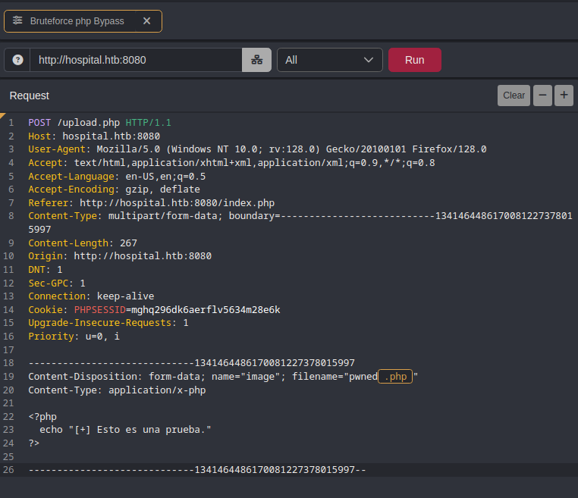Click the opening boundary on line 18
The width and height of the screenshot is (578, 498).
coord(191,363)
